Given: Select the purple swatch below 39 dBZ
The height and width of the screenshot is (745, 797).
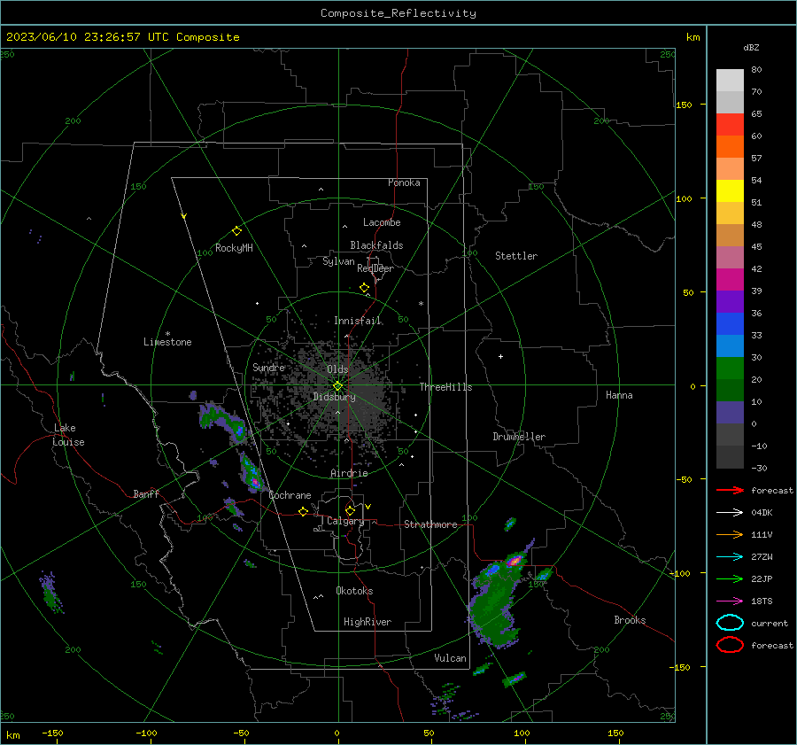Looking at the screenshot, I should click(730, 301).
